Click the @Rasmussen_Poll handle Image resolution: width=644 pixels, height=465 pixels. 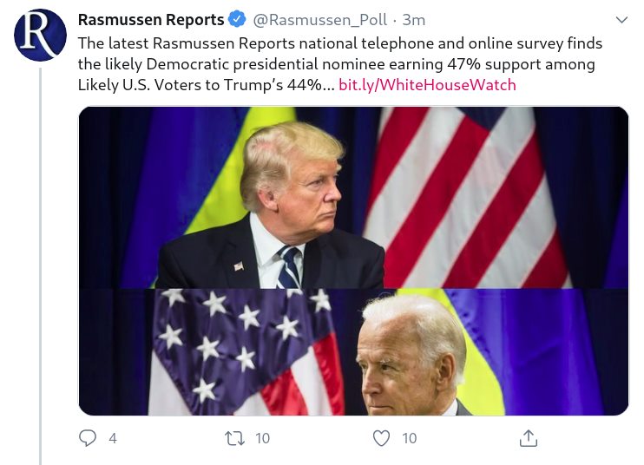(x=319, y=20)
